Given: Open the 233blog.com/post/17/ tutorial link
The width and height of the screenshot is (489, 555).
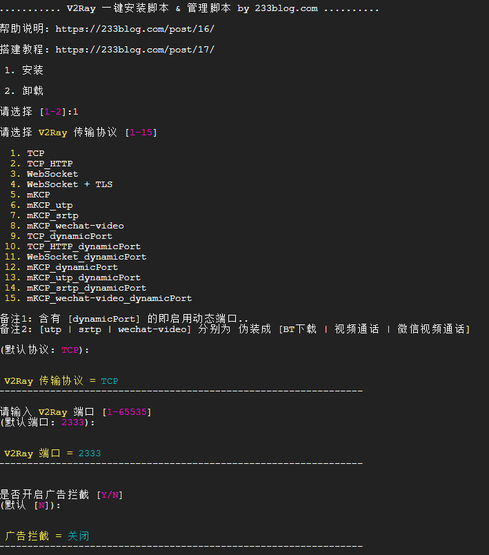Looking at the screenshot, I should point(134,50).
